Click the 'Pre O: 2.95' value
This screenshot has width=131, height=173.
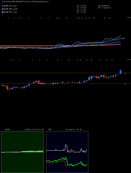(x=81, y=6)
